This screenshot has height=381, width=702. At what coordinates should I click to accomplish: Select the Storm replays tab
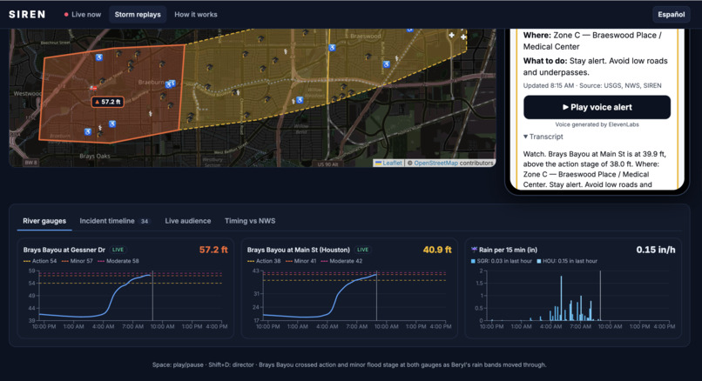(x=138, y=14)
